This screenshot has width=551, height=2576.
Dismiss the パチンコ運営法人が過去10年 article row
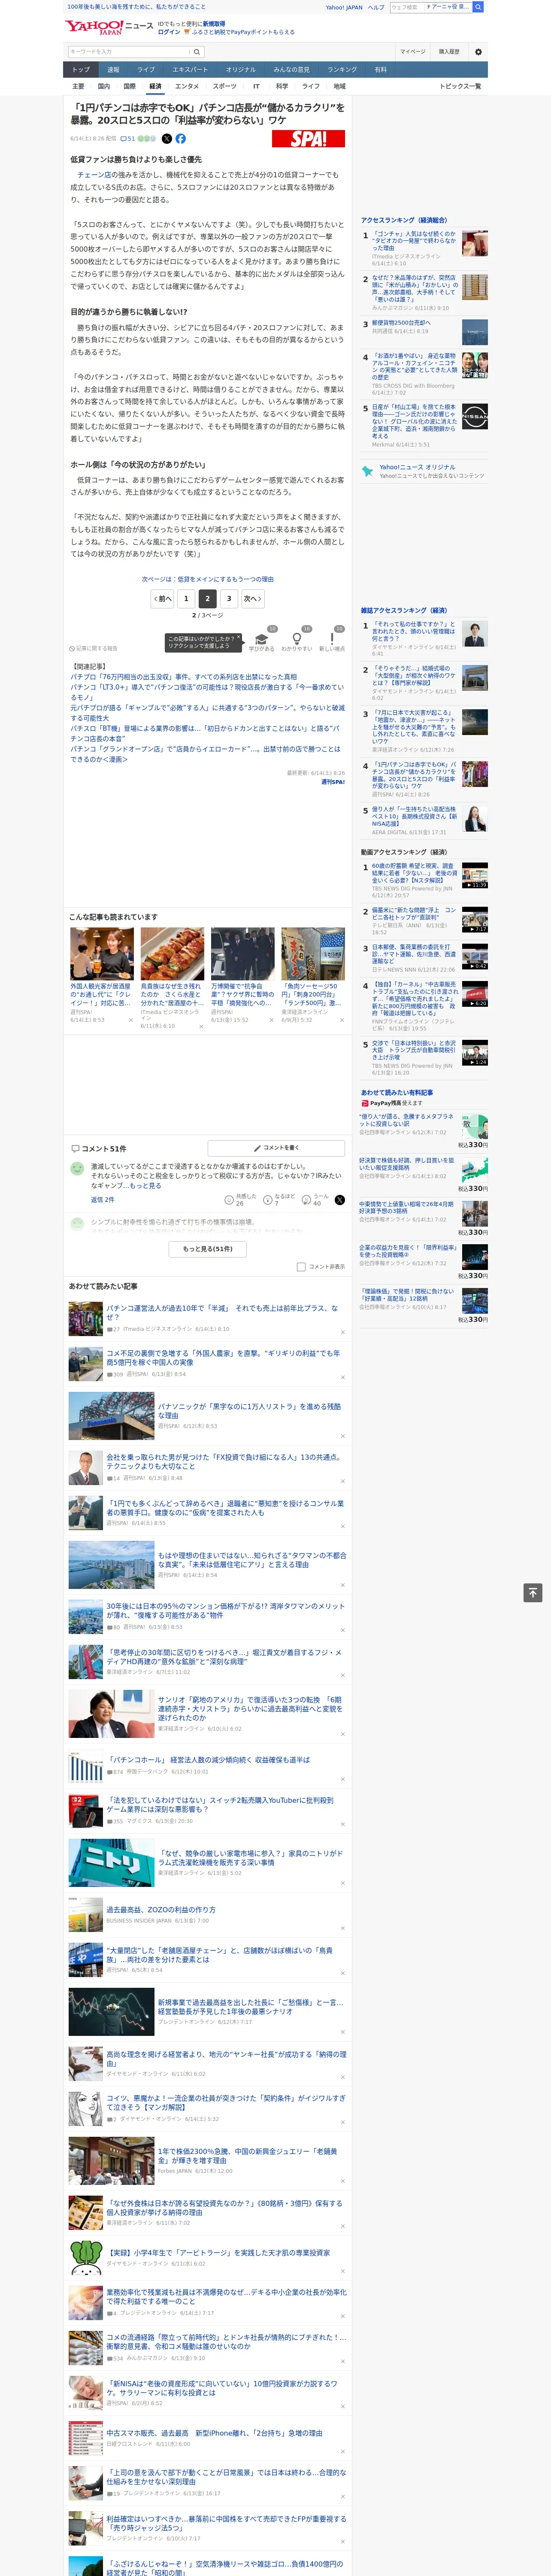pos(343,1332)
